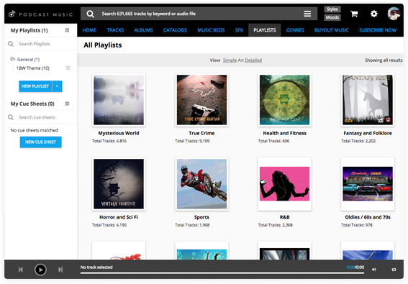This screenshot has width=408, height=284.
Task: Open the Horror and Sci Fi playlist cover
Action: click(119, 184)
